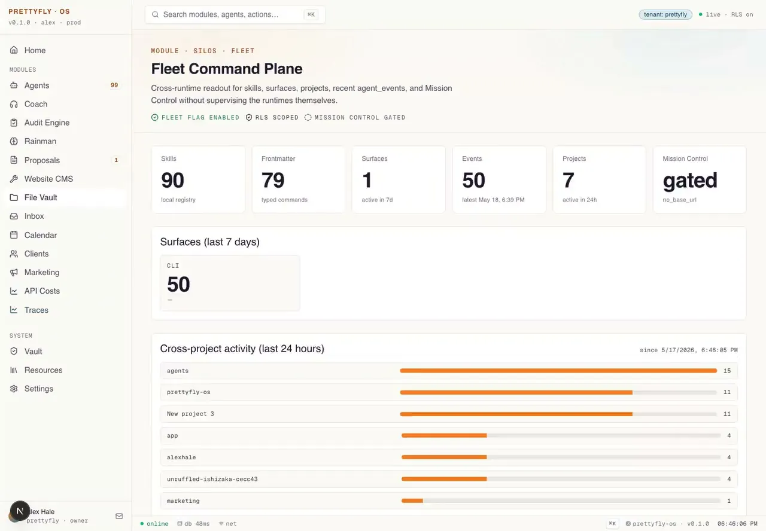This screenshot has height=531, width=766.
Task: Click the mail envelope icon beside the user profile
Action: coord(119,516)
